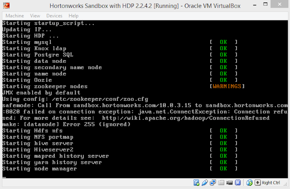Click the keyboard capture arrow icon
The width and height of the screenshot is (290, 189).
(x=257, y=183)
